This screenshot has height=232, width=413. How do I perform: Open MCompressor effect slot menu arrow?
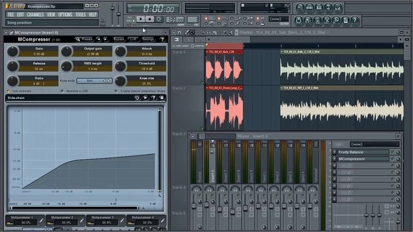pos(334,159)
